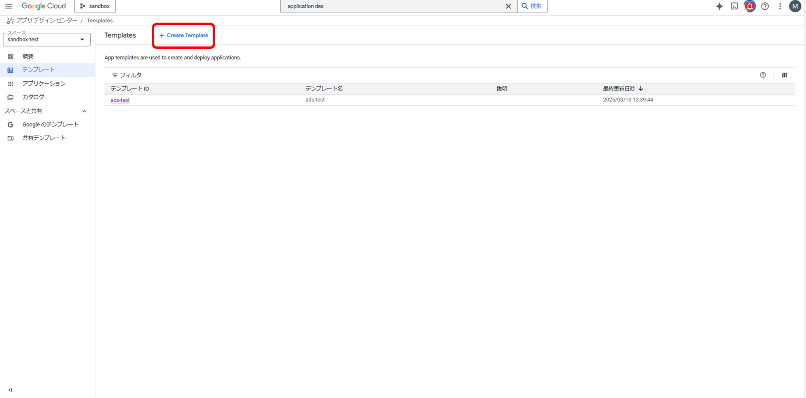Open the ads-test template link
Screen dimensions: 806x398
[x=120, y=100]
